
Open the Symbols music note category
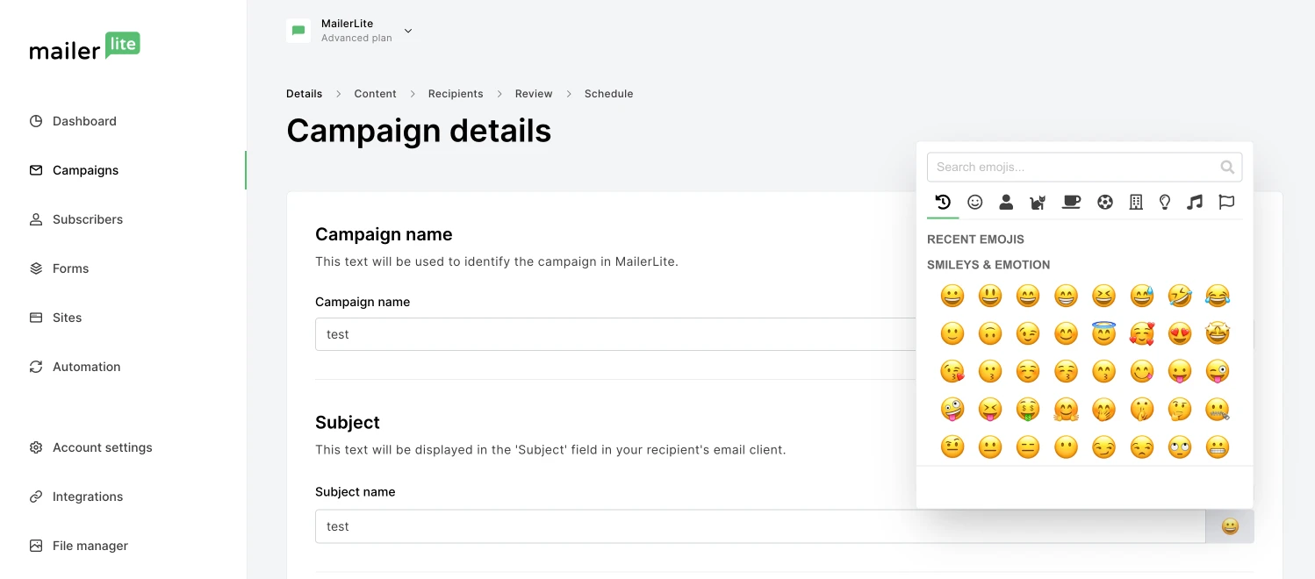(x=1194, y=203)
